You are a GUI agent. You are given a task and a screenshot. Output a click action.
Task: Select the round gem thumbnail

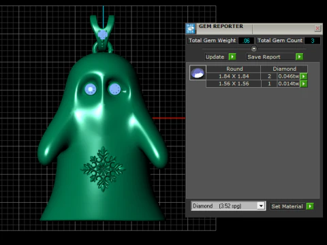(x=198, y=73)
